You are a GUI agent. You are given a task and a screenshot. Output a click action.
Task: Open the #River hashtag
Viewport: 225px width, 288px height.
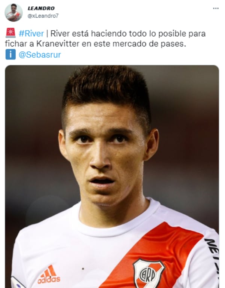(x=31, y=34)
